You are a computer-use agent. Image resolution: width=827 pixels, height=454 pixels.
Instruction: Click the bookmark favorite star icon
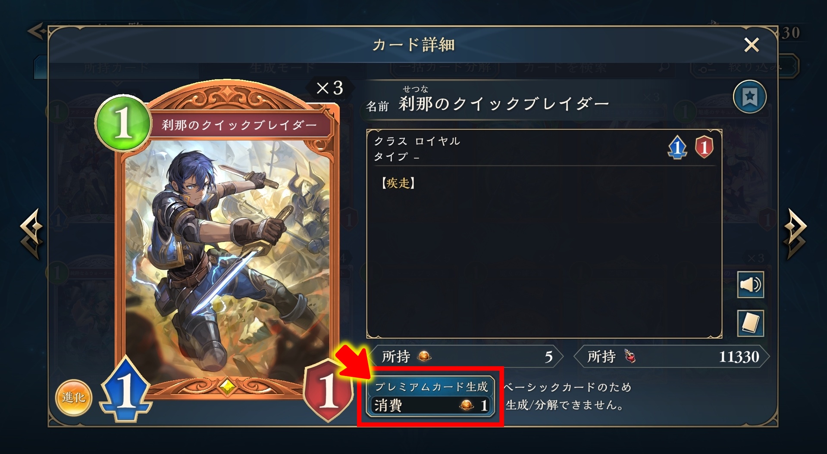coord(750,96)
